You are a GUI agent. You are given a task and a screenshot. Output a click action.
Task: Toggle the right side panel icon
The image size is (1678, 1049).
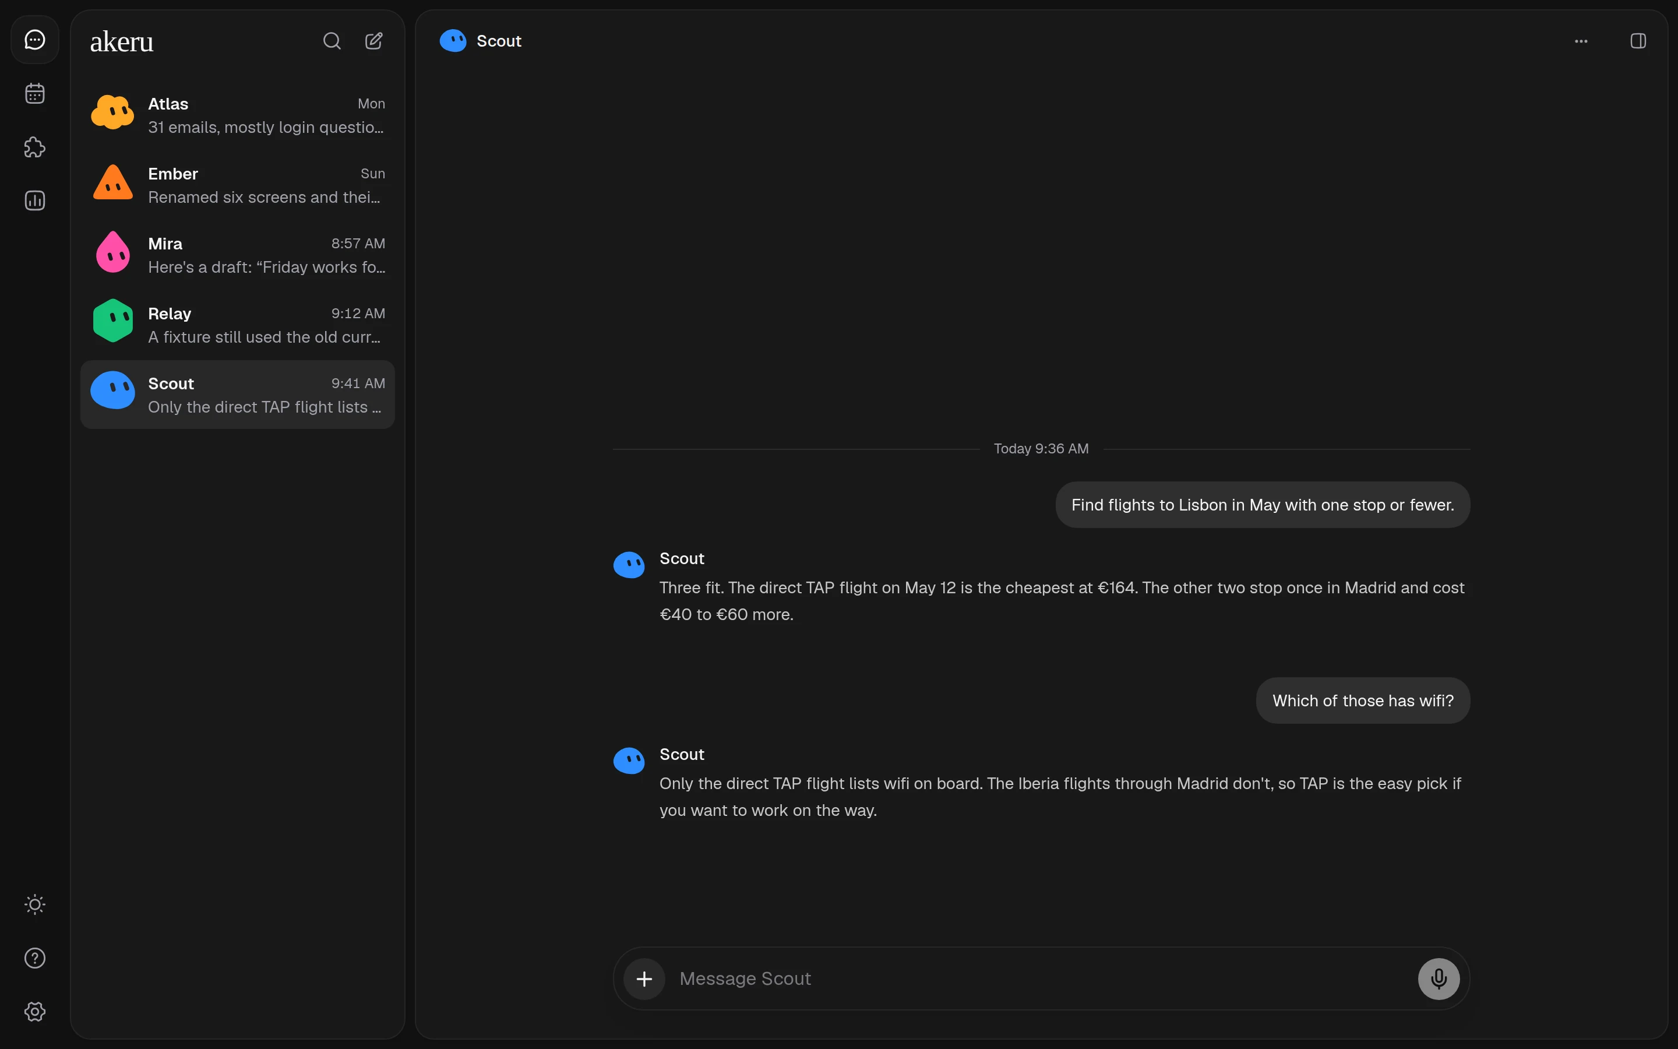(x=1638, y=41)
